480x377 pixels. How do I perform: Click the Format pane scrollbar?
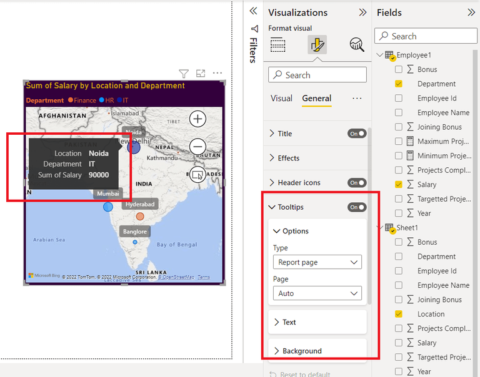(x=369, y=215)
